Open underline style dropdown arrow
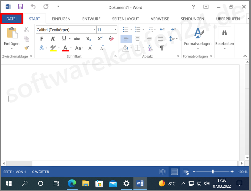 pos(70,39)
